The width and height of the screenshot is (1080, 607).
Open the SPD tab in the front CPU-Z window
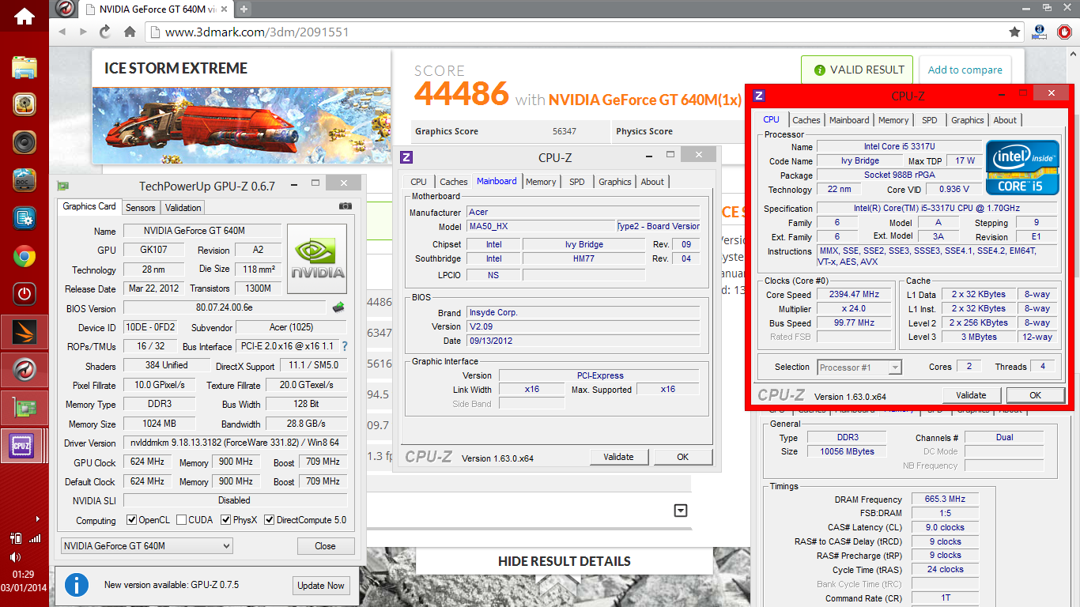click(x=930, y=120)
